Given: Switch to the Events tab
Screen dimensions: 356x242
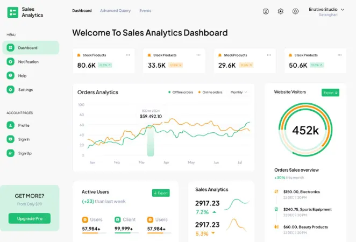Looking at the screenshot, I should coord(145,10).
